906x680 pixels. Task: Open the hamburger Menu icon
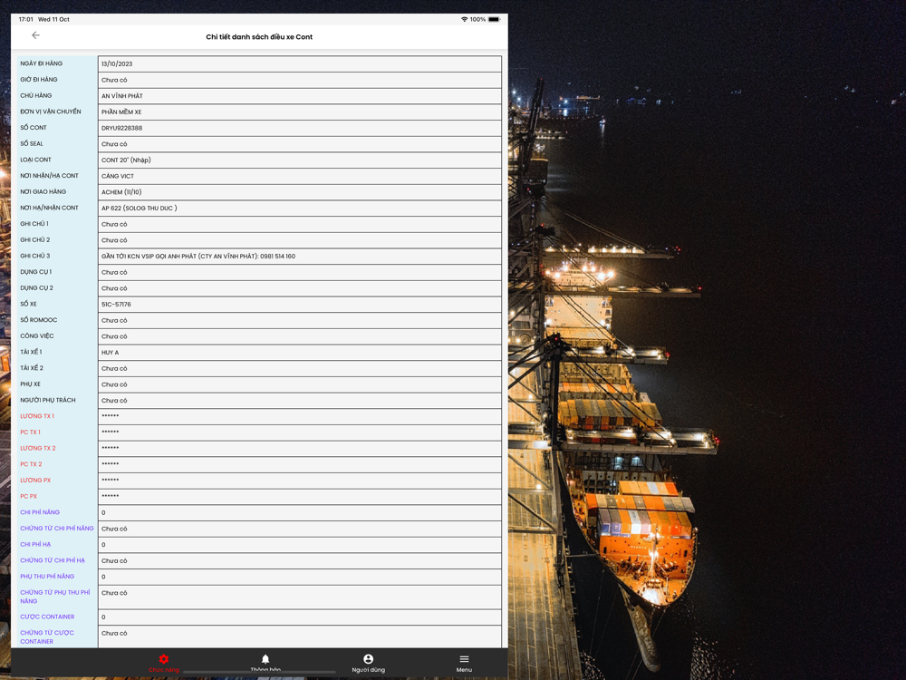[x=464, y=662]
